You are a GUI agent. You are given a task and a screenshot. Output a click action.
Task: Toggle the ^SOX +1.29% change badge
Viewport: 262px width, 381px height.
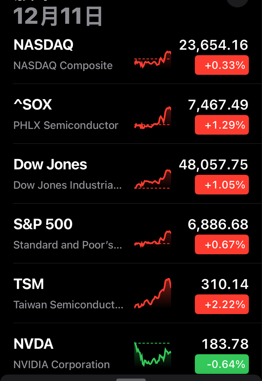pyautogui.click(x=222, y=125)
